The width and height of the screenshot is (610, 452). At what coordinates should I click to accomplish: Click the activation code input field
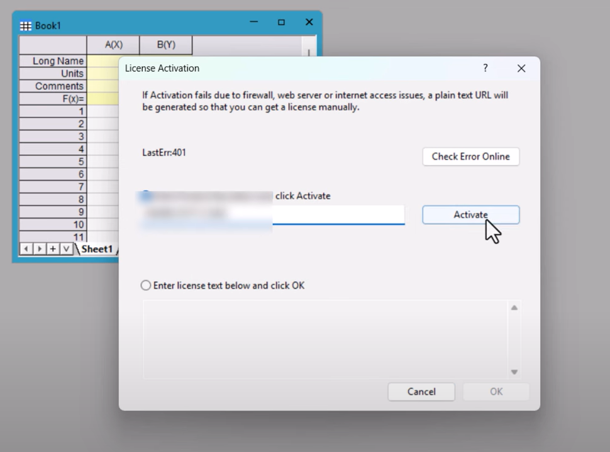[x=338, y=214]
